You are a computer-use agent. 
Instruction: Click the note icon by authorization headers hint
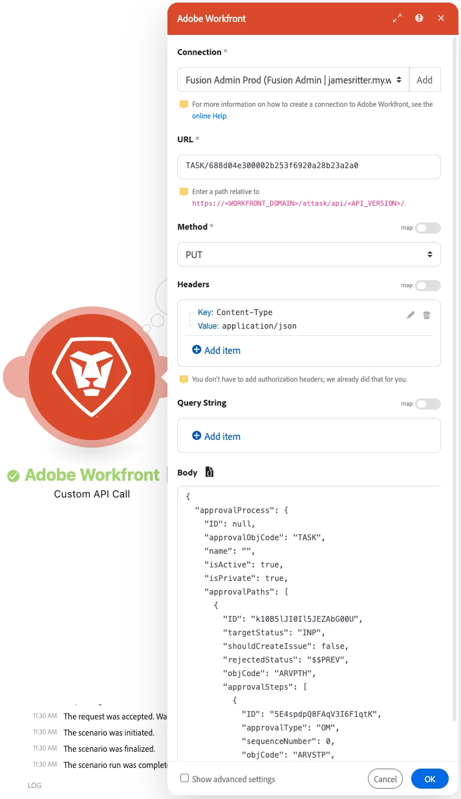point(184,379)
